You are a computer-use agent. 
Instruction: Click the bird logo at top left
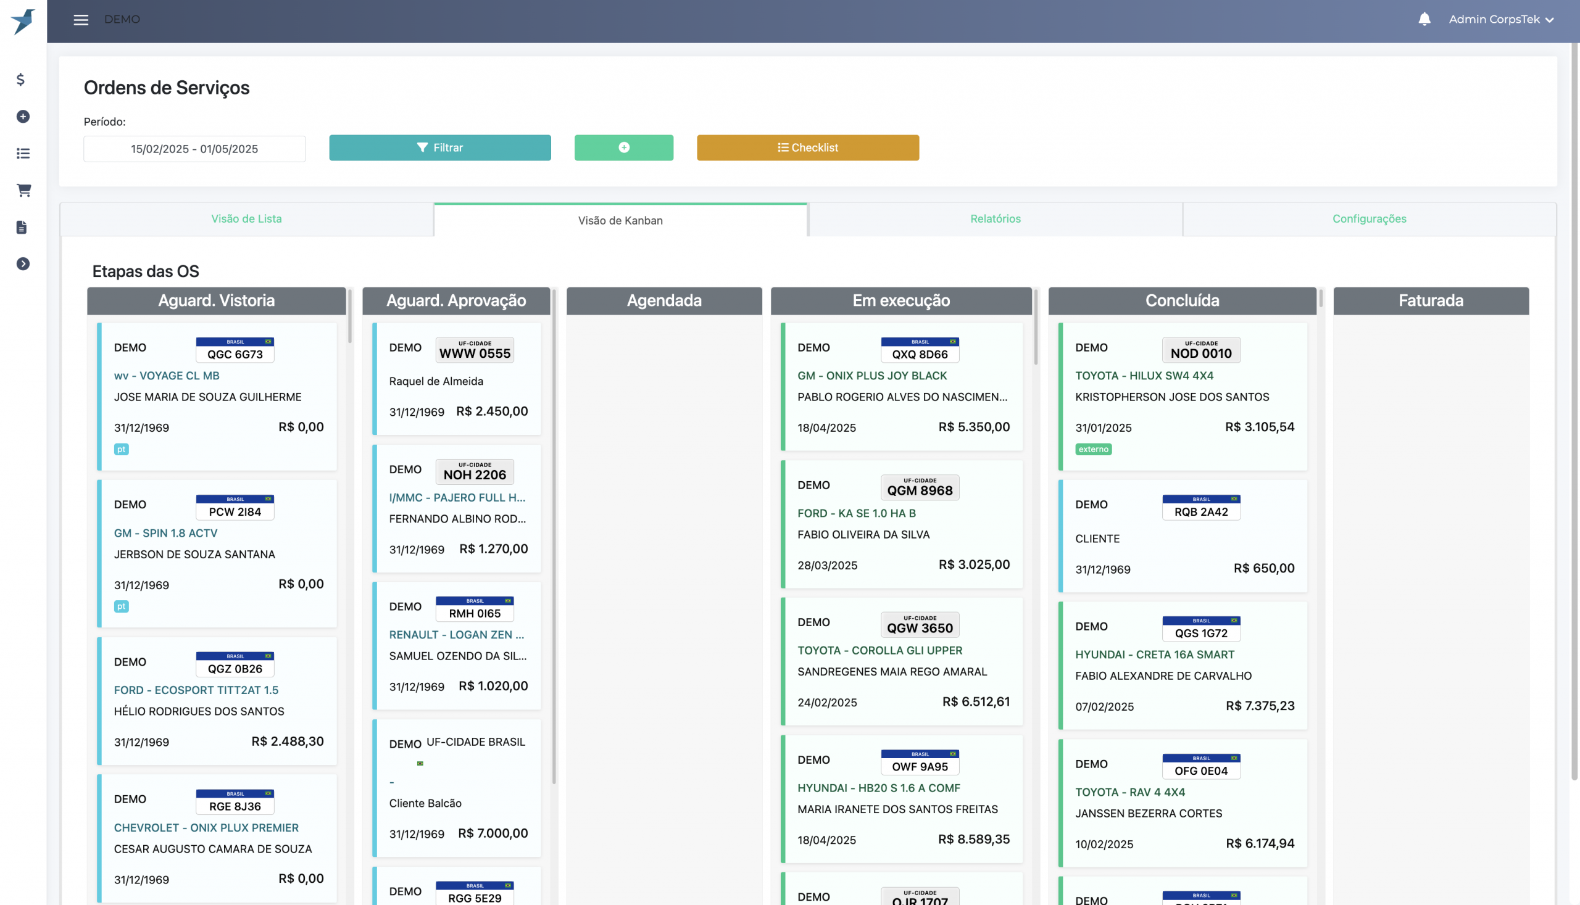point(23,21)
